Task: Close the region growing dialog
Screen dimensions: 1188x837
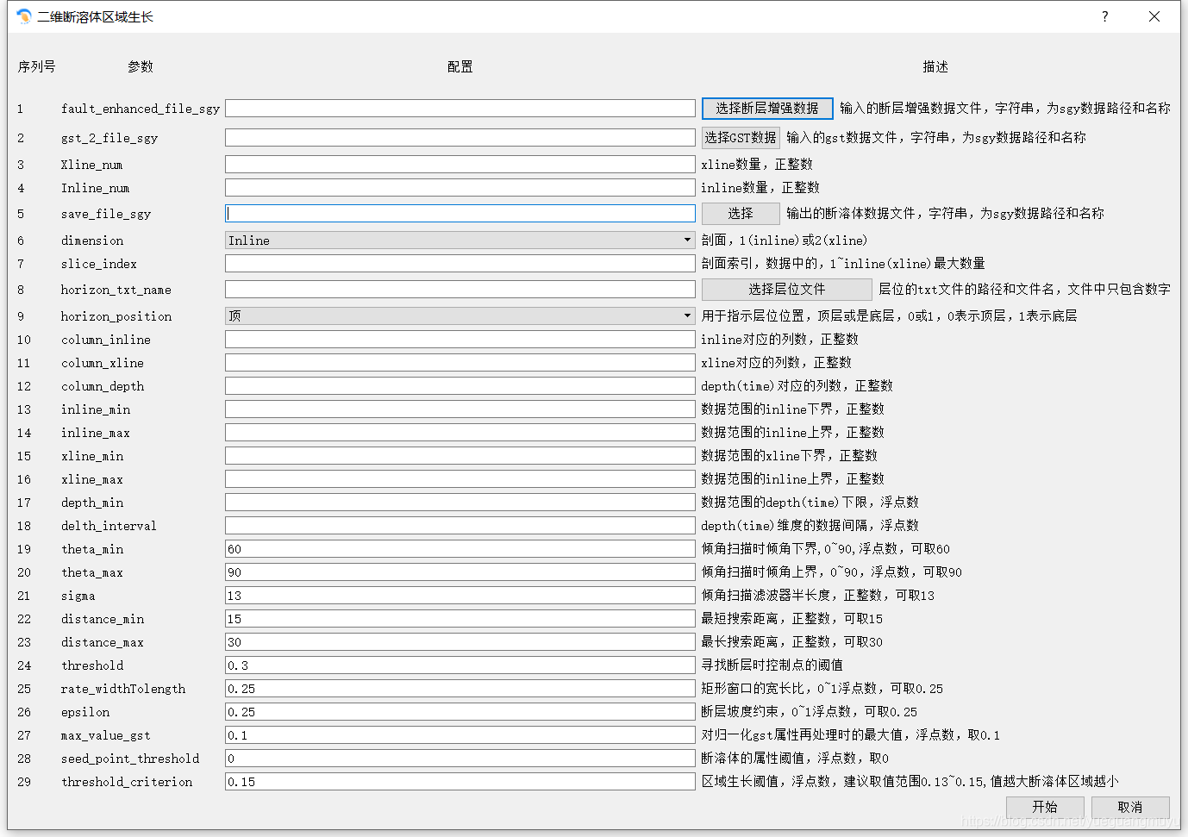Action: [1154, 16]
